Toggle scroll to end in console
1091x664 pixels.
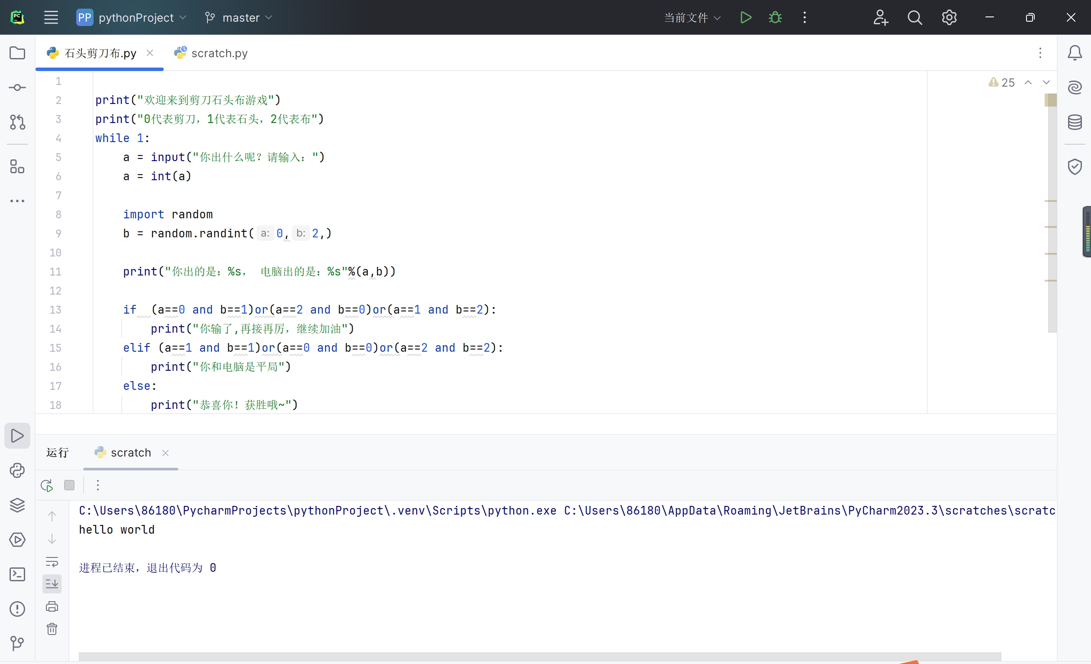click(x=52, y=584)
